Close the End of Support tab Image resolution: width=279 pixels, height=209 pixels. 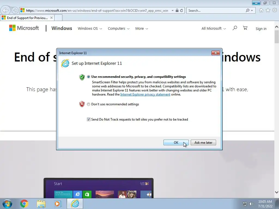[x=51, y=18]
